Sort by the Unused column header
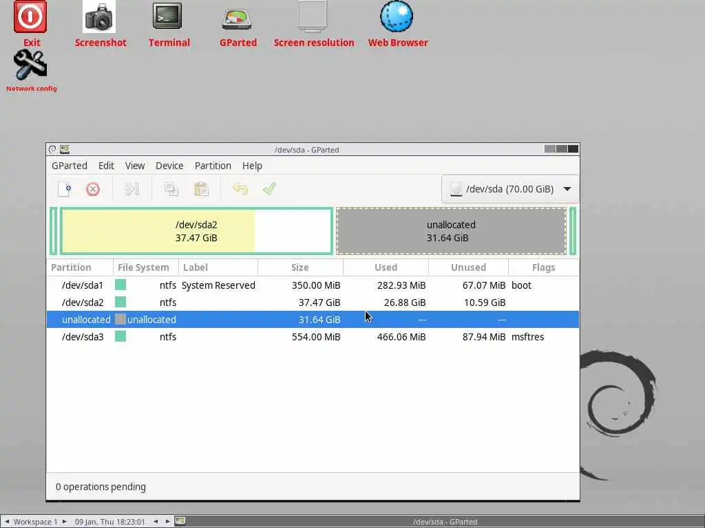705x528 pixels. coord(468,267)
